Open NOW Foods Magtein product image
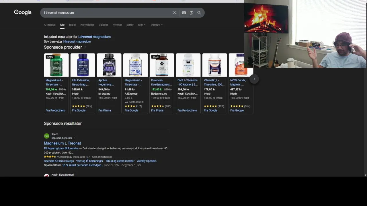 (241, 65)
